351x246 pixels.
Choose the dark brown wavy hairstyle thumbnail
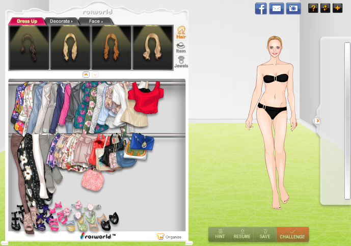[x=29, y=47]
